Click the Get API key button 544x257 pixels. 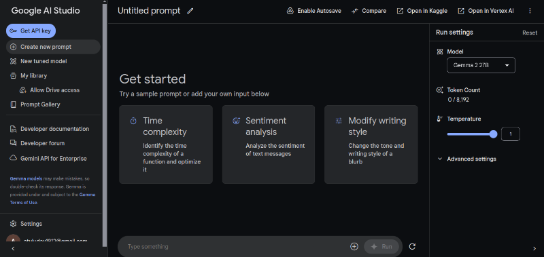[31, 31]
